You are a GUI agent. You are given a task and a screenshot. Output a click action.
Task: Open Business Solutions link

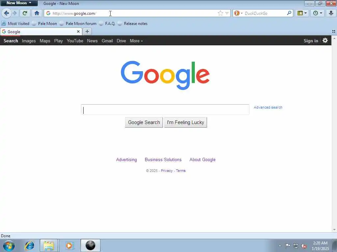click(x=163, y=160)
